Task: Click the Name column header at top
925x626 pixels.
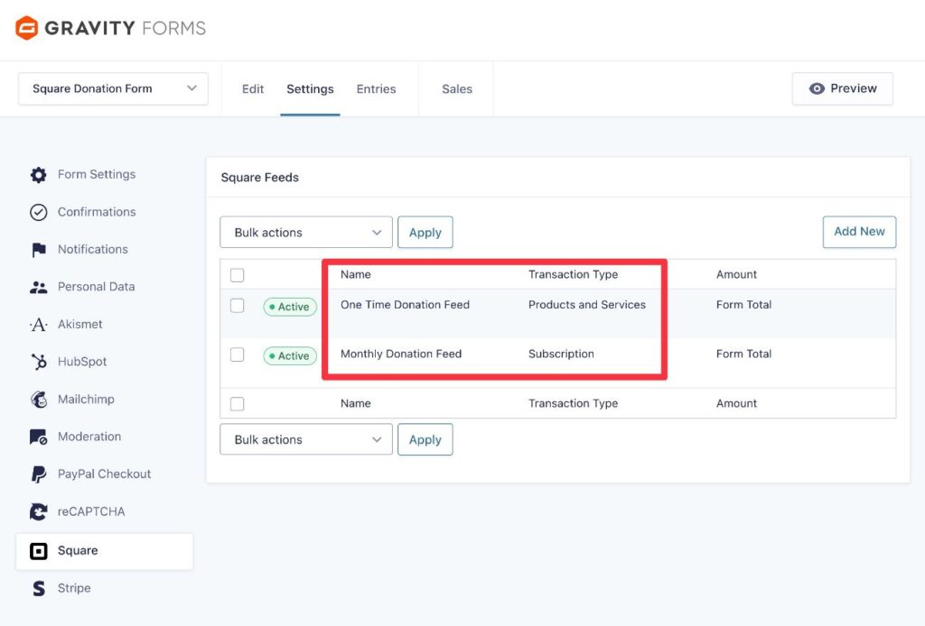Action: coord(356,274)
